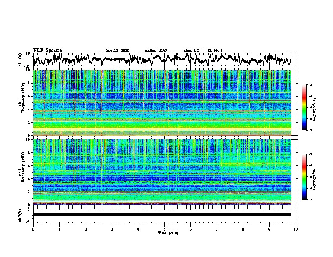Click the "5" tick on ch.3(V) axis
Screen dimensions: 333x257
tap(29, 209)
